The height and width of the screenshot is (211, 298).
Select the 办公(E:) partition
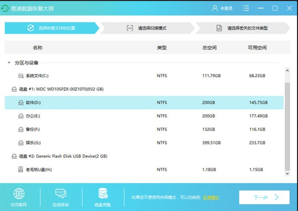(144, 116)
